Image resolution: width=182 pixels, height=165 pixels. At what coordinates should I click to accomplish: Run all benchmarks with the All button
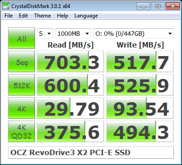pyautogui.click(x=22, y=38)
